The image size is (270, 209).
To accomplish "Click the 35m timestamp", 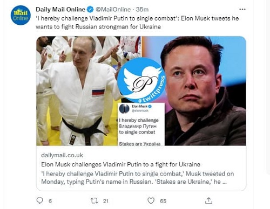I will pos(142,9).
